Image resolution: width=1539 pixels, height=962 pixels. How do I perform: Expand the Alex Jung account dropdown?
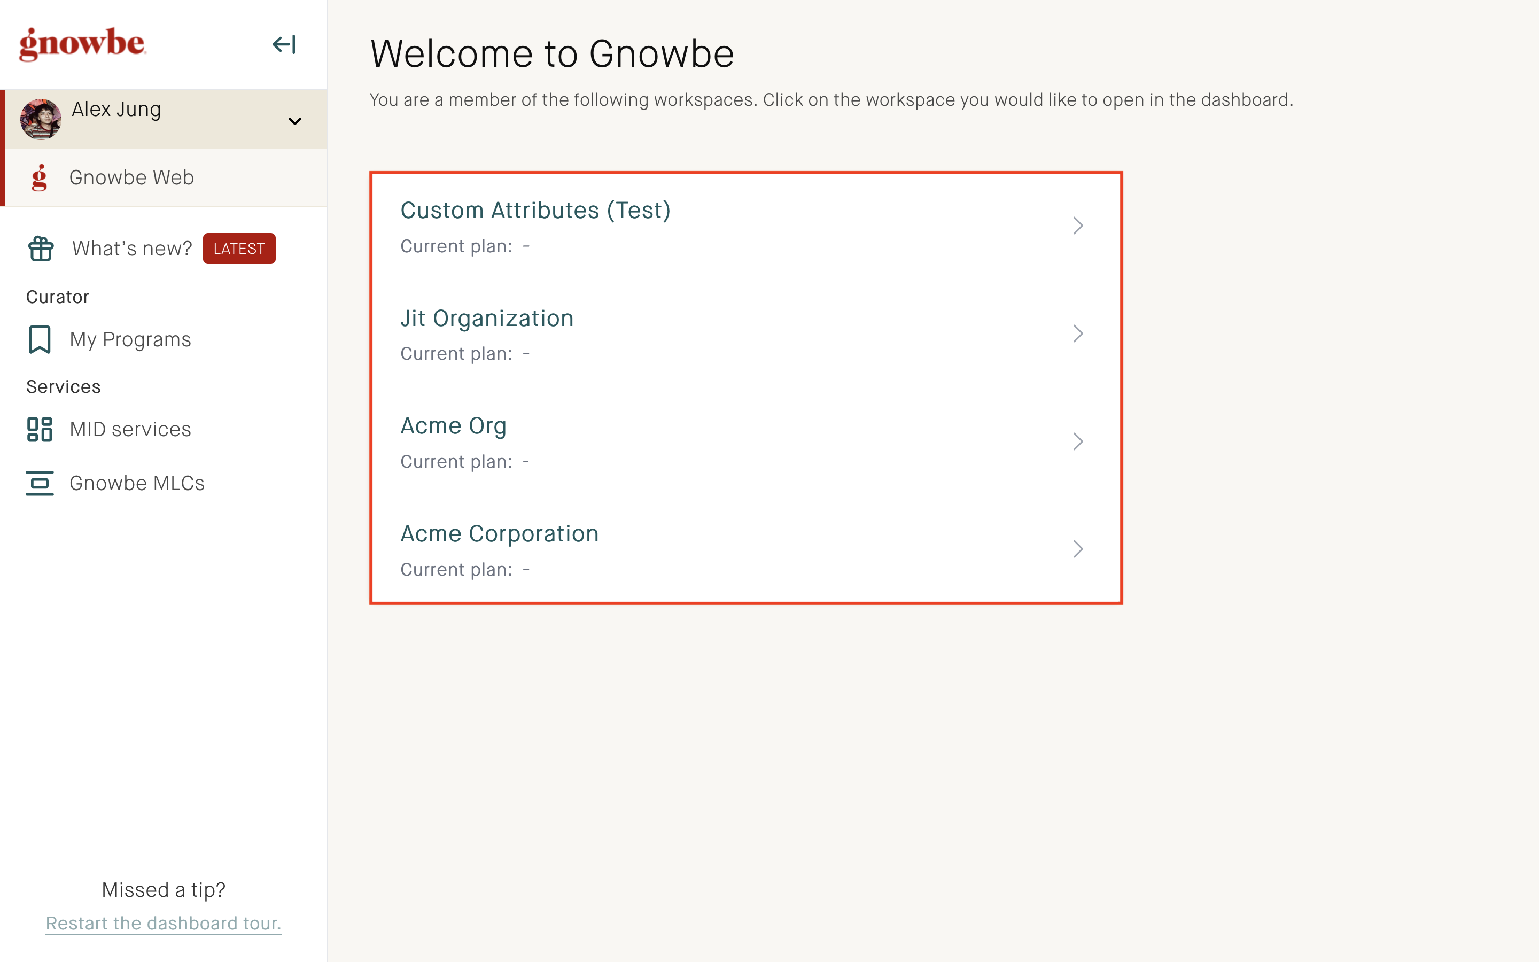[294, 120]
